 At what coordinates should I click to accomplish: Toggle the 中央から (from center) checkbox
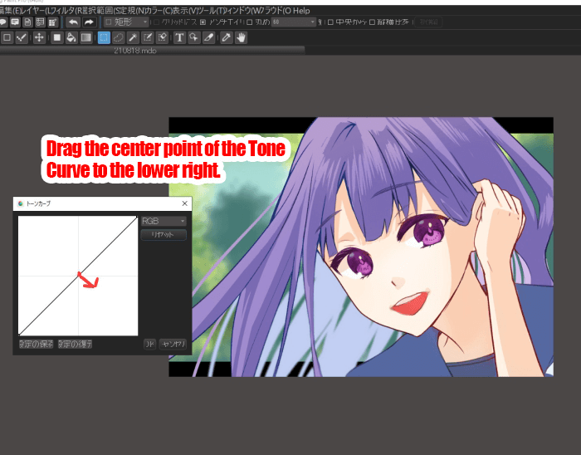point(330,22)
